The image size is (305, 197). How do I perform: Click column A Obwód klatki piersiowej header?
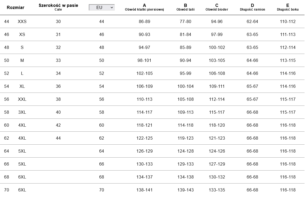coord(144,7)
